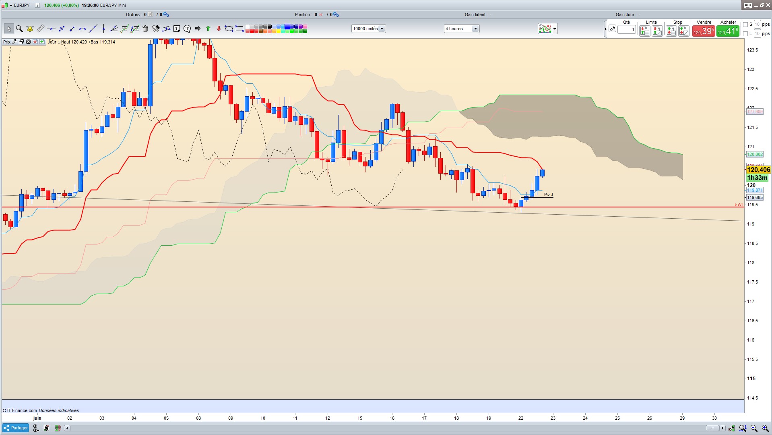Image resolution: width=772 pixels, height=435 pixels.
Task: Insert a black right arrow marker
Action: (198, 29)
